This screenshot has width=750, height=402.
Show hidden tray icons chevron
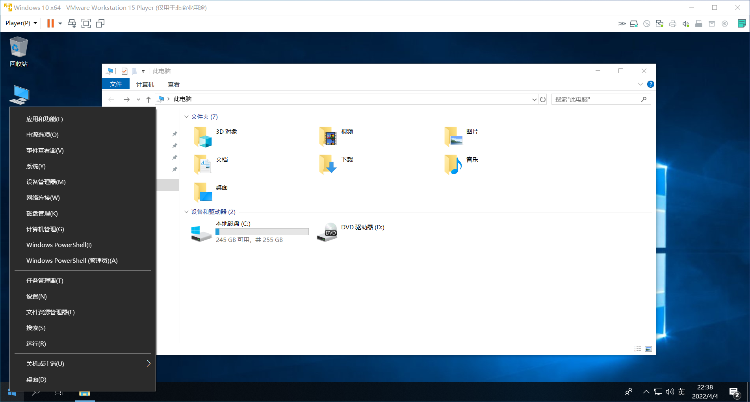pyautogui.click(x=646, y=392)
